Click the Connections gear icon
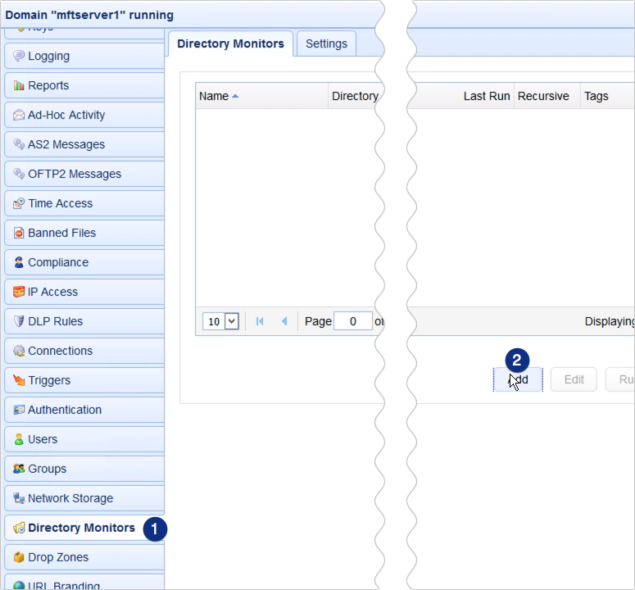This screenshot has width=635, height=590. click(19, 351)
